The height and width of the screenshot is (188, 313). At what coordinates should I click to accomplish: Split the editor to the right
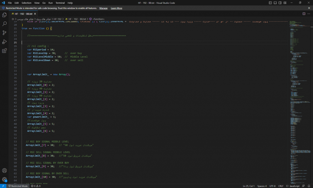304,14
